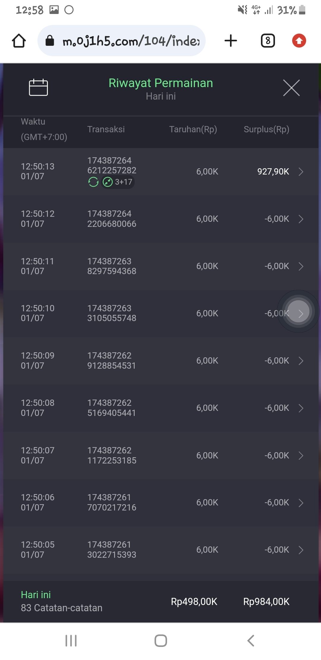Expand the 12:50:12 transaction row
Image resolution: width=321 pixels, height=660 pixels.
[301, 219]
